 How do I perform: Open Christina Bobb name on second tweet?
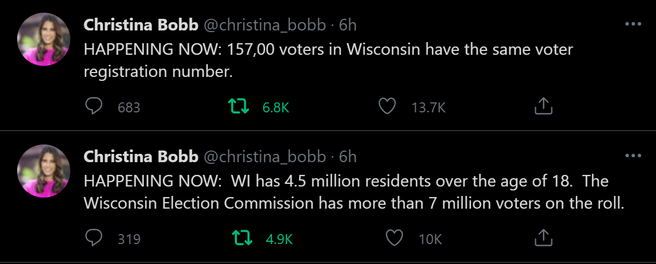141,157
